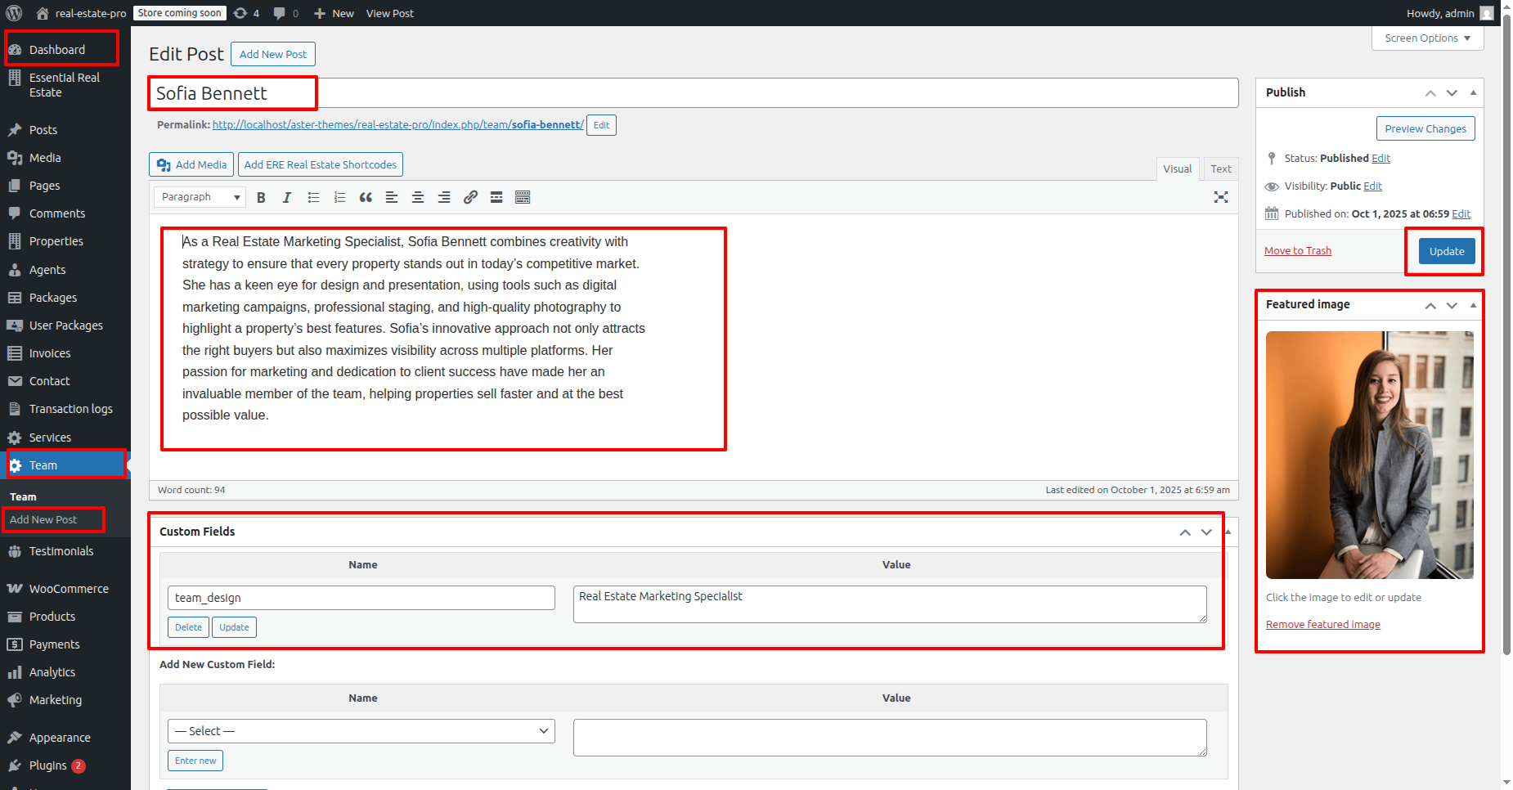Toggle bold formatting in editor toolbar
Screen dimensions: 1513x790
pyautogui.click(x=261, y=197)
